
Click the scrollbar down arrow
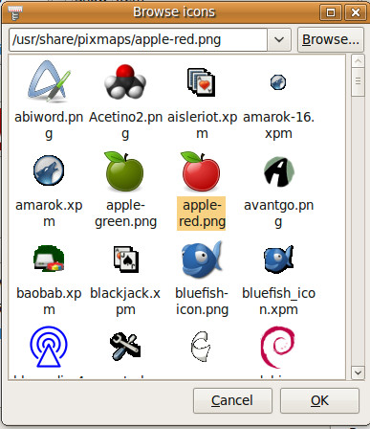pos(358,373)
